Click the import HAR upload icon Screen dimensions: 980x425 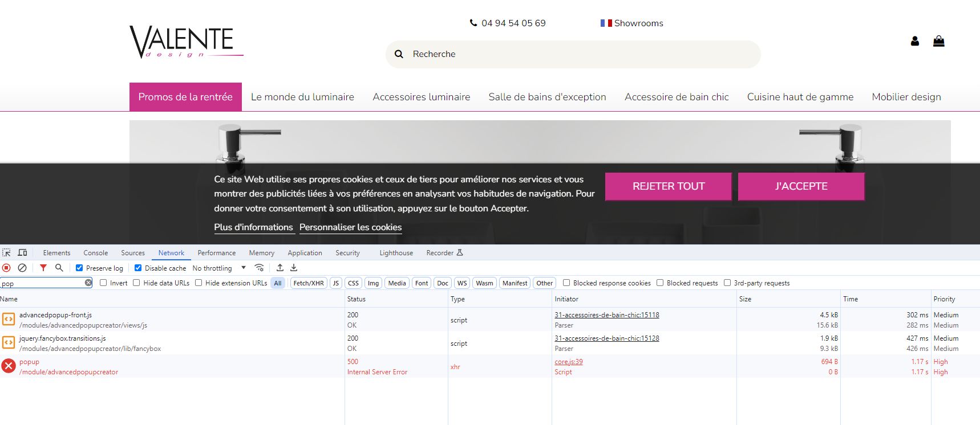pyautogui.click(x=280, y=268)
